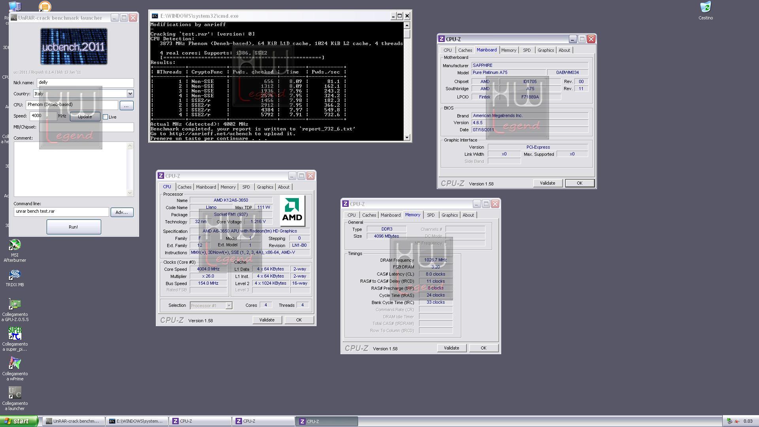
Task: Switch to CPU tab in Memory CPU-Z window
Action: tap(351, 215)
